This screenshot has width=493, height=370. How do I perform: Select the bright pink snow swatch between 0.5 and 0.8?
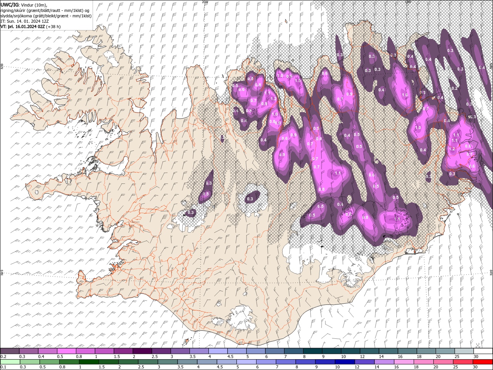point(66,351)
